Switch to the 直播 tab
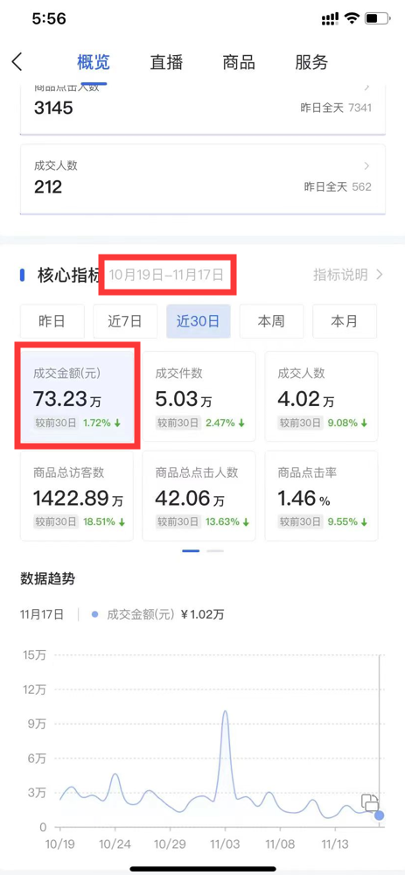The width and height of the screenshot is (405, 875). pyautogui.click(x=166, y=62)
